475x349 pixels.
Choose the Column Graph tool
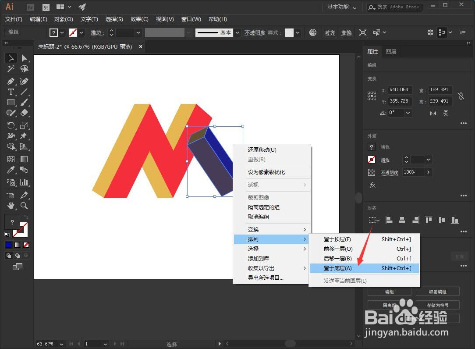pos(24,182)
